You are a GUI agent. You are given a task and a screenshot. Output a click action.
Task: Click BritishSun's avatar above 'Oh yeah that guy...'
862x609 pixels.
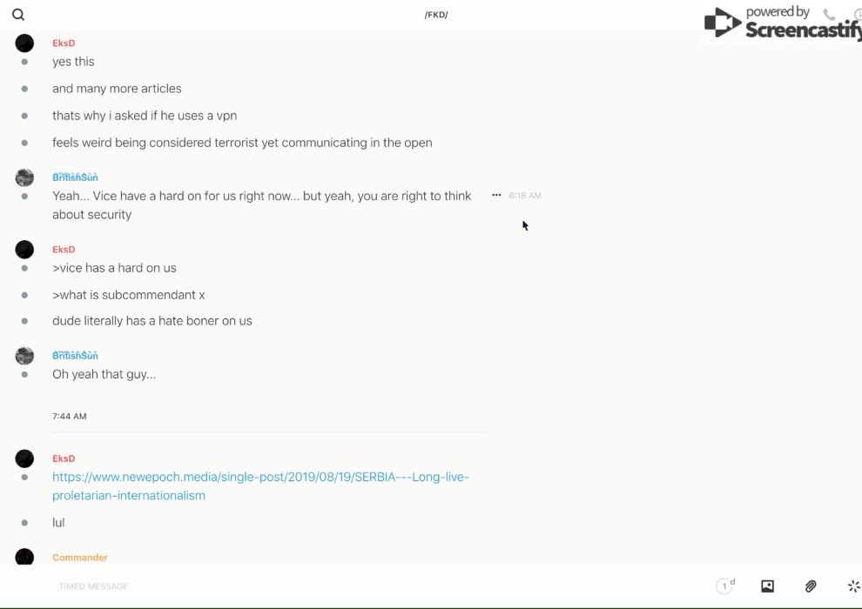[24, 355]
